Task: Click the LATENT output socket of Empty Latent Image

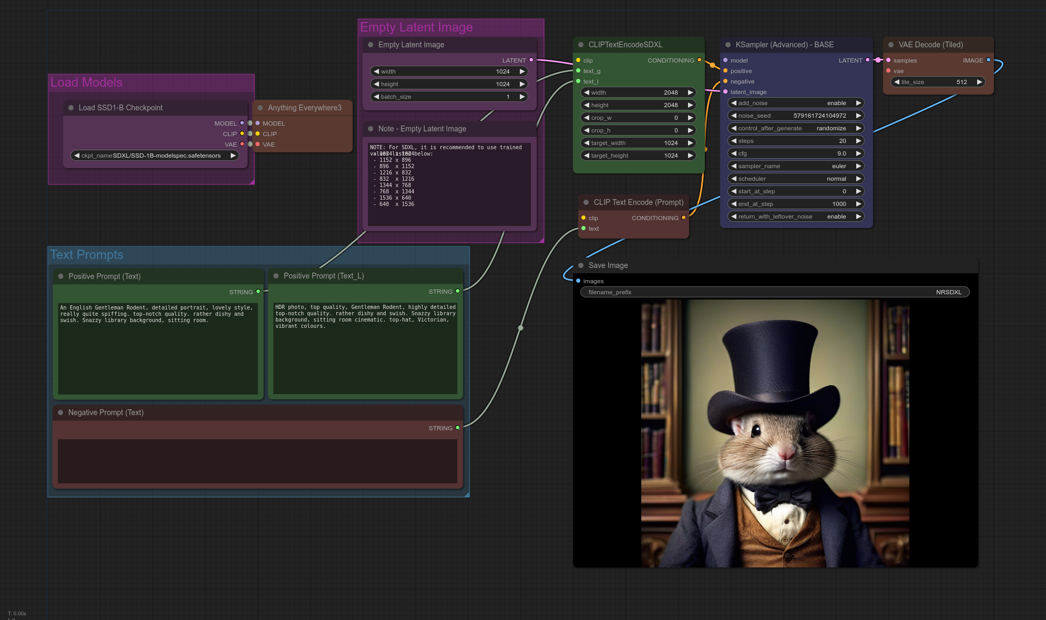Action: click(531, 60)
